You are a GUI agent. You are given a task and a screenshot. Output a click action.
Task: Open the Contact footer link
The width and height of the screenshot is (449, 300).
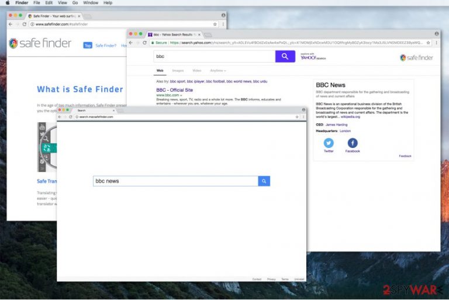257,279
